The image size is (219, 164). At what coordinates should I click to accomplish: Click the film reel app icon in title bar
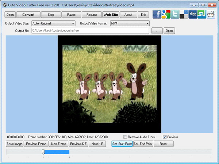(5, 5)
